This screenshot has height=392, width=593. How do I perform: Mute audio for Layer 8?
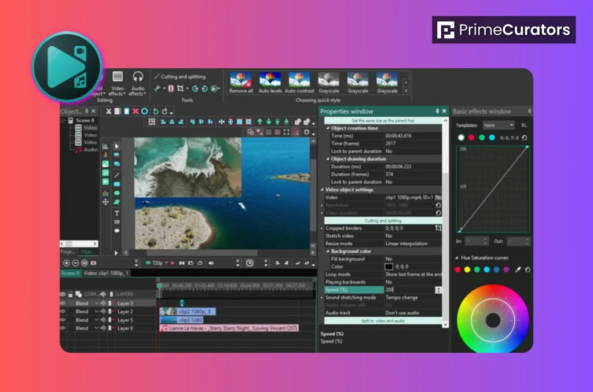pos(103,328)
